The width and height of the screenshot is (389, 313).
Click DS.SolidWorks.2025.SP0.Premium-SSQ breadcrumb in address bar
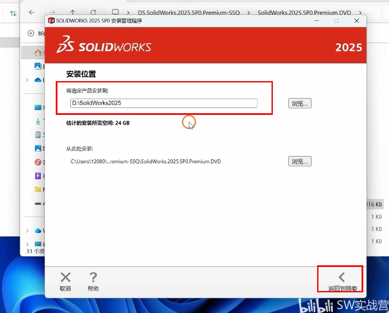click(189, 13)
